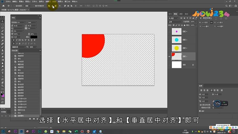This screenshot has height=134, width=238.
Task: Select the Blur tool
Action: click(2, 63)
